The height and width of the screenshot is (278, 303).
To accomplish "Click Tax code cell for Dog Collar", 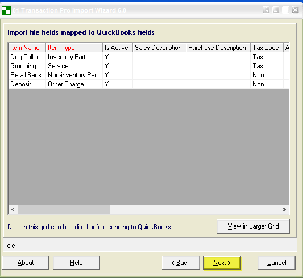I will tap(267, 57).
